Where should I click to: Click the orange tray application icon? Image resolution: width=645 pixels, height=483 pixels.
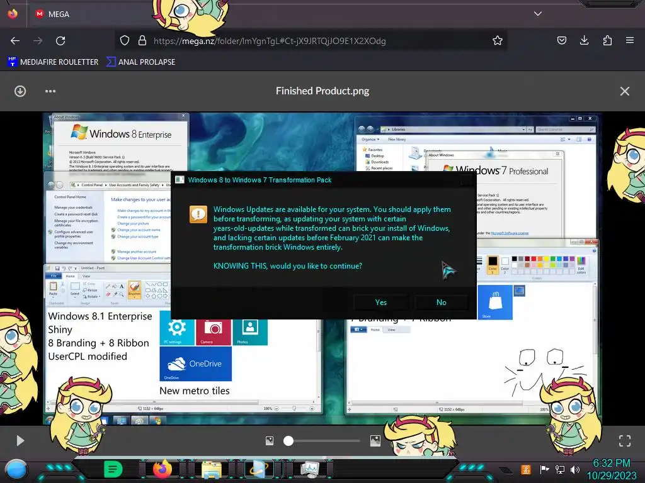[526, 469]
